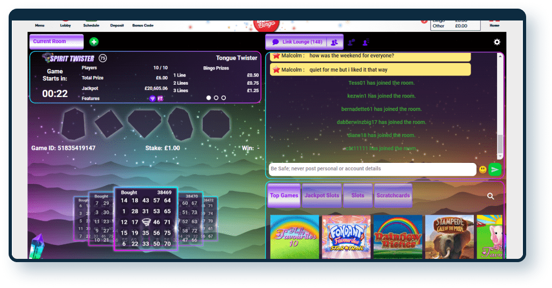
Task: Click the Stake: £1.00 text
Action: click(x=163, y=148)
